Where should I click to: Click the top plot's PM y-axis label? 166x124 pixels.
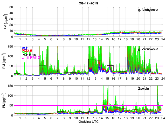coord(6,22)
